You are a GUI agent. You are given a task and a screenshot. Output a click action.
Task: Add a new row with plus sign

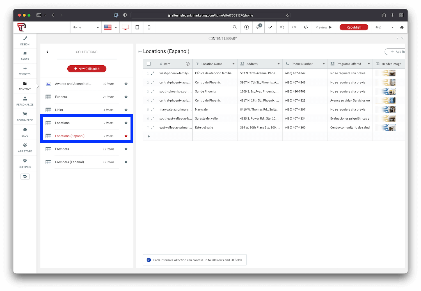click(149, 136)
